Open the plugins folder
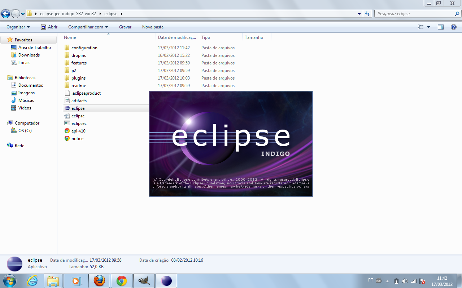 click(x=78, y=78)
